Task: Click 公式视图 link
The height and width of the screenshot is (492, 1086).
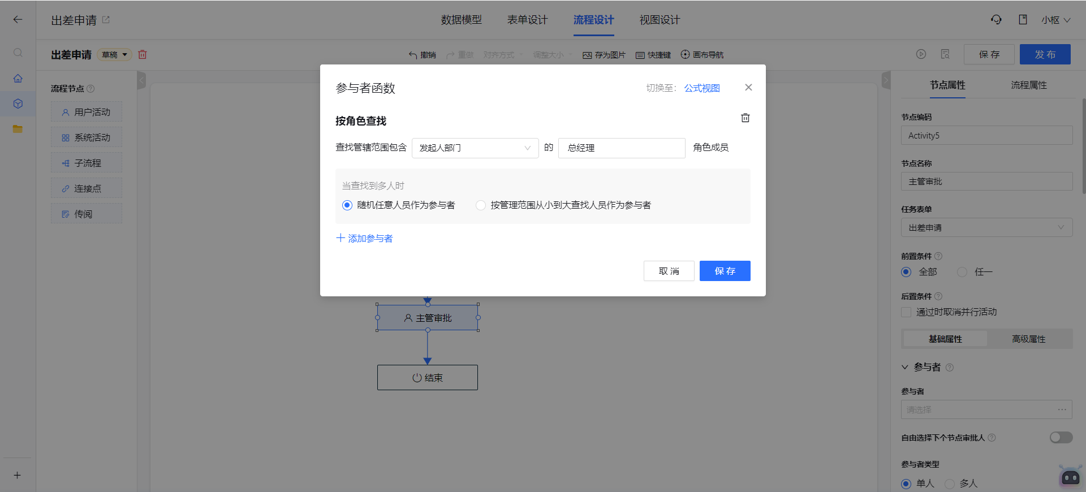Action: coord(702,88)
